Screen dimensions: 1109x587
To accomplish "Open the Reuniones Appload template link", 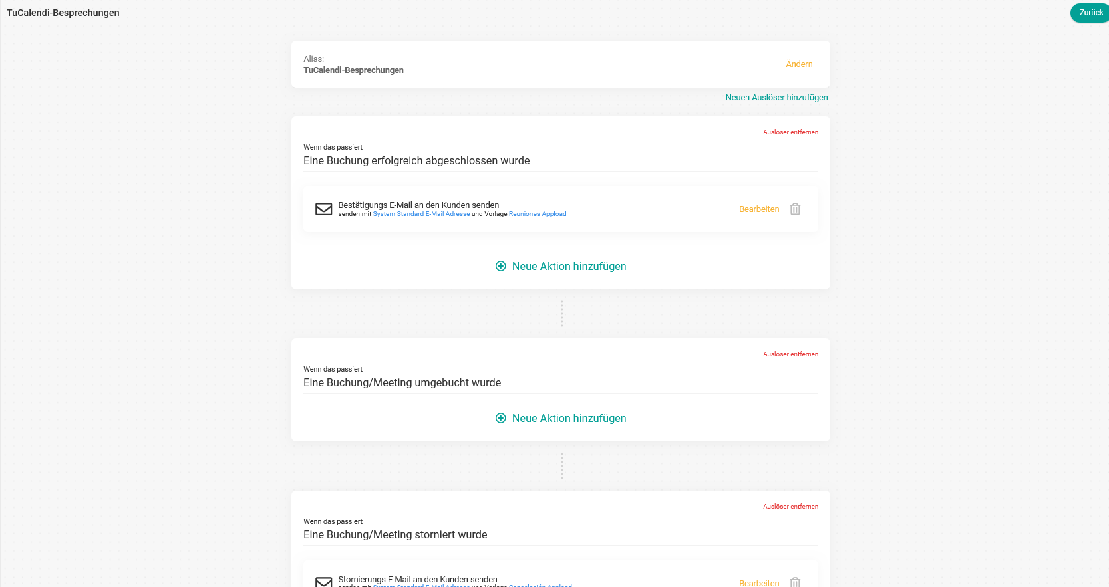I will pos(538,214).
